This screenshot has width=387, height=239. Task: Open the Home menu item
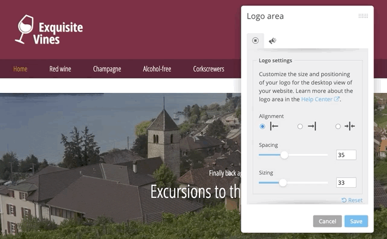[20, 69]
